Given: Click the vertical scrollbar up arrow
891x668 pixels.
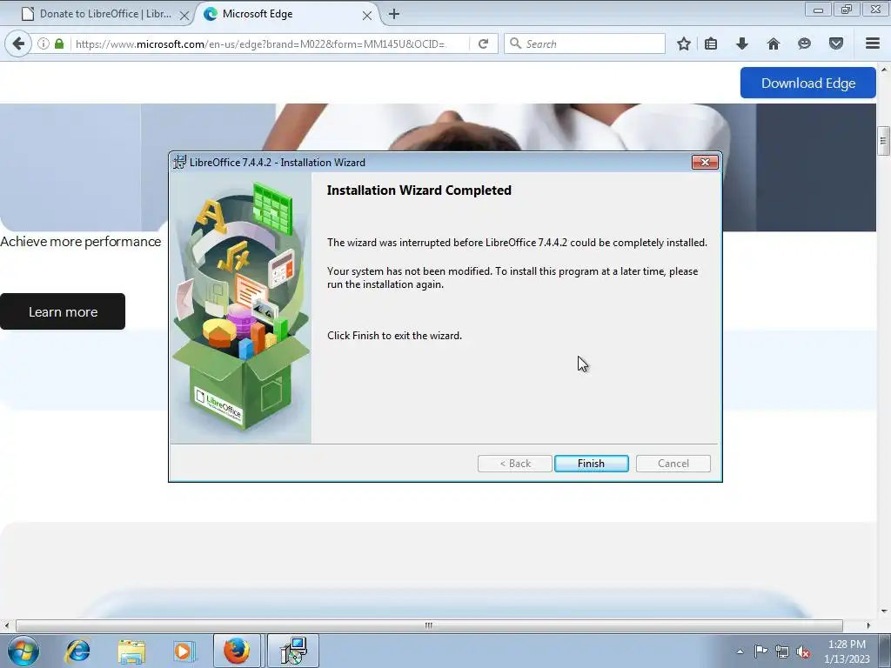Looking at the screenshot, I should [x=884, y=70].
